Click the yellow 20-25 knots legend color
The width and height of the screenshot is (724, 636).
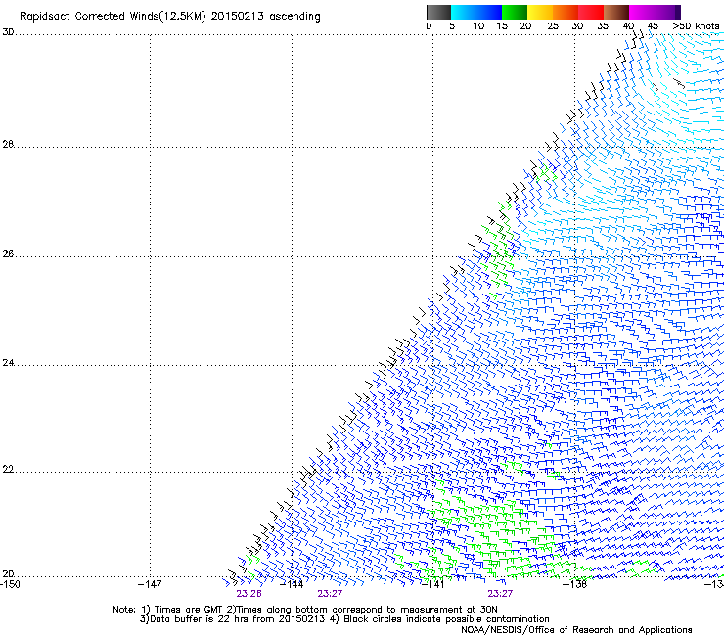coord(540,12)
